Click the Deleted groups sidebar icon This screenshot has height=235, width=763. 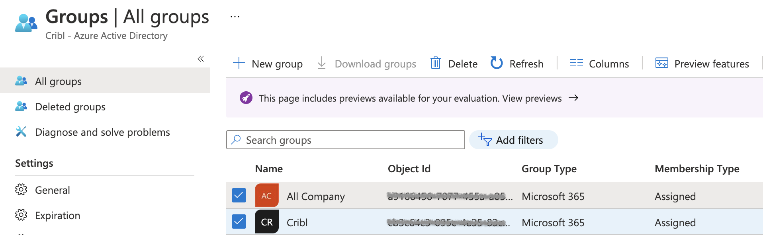pos(21,106)
